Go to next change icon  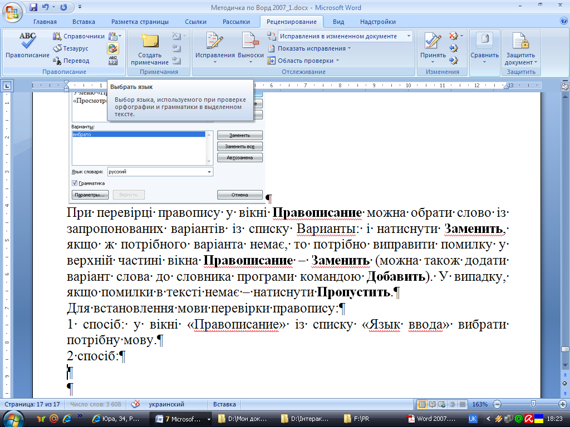click(x=453, y=61)
